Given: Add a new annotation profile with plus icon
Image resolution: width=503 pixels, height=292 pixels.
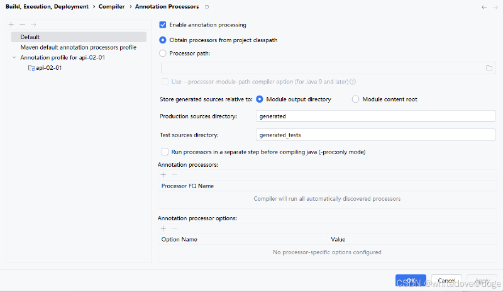Looking at the screenshot, I should pos(11,25).
